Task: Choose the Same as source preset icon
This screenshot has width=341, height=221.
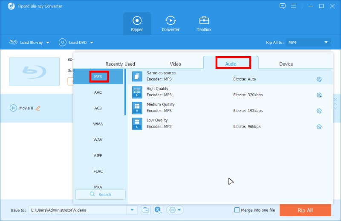Action: pos(137,76)
